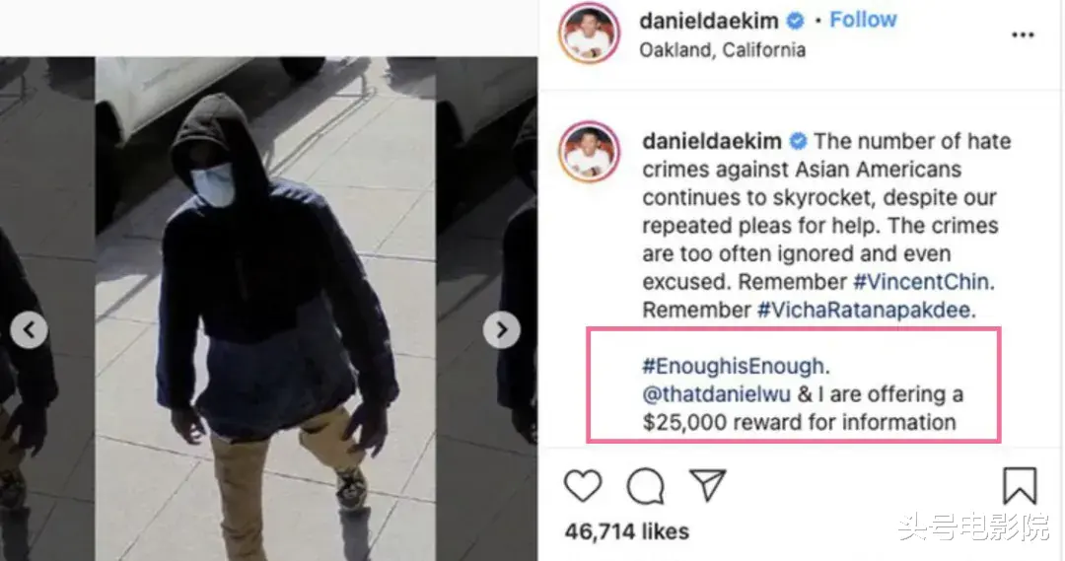Go to the previous photo with left arrow
Image resolution: width=1065 pixels, height=561 pixels.
point(30,330)
